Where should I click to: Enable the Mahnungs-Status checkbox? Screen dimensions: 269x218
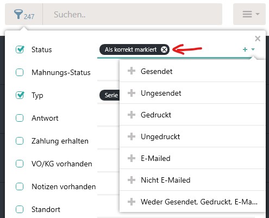click(x=20, y=72)
